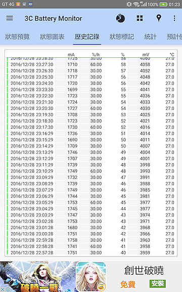Tap the 3C Battery Monitor title
The image size is (182, 292).
tap(53, 18)
